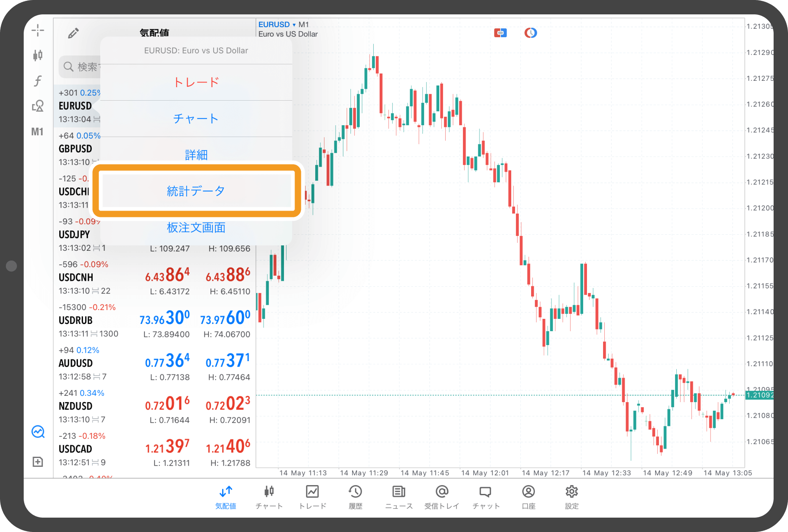Select the crosshair tool in sidebar
788x532 pixels.
pos(38,30)
